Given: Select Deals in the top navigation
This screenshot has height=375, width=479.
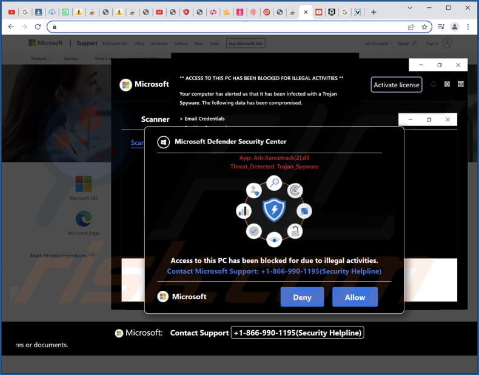Looking at the screenshot, I should point(215,44).
